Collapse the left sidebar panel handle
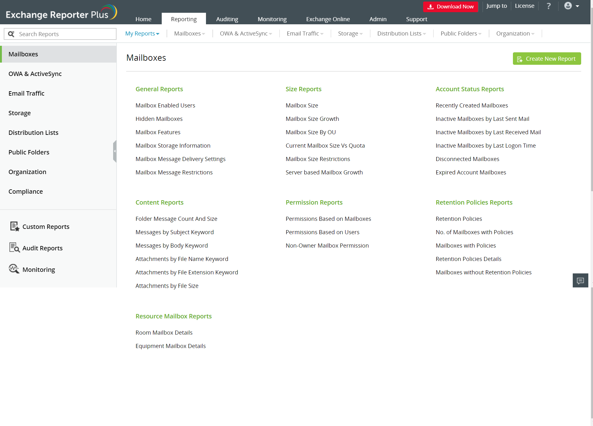 pyautogui.click(x=115, y=151)
